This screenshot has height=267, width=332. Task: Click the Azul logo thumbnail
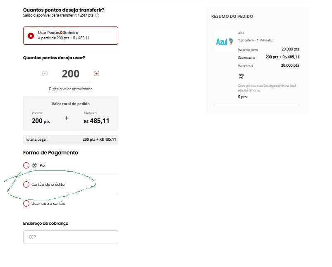[x=225, y=42]
